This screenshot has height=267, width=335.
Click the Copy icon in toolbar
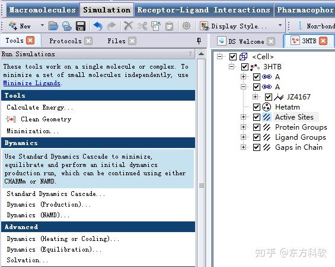(x=156, y=26)
